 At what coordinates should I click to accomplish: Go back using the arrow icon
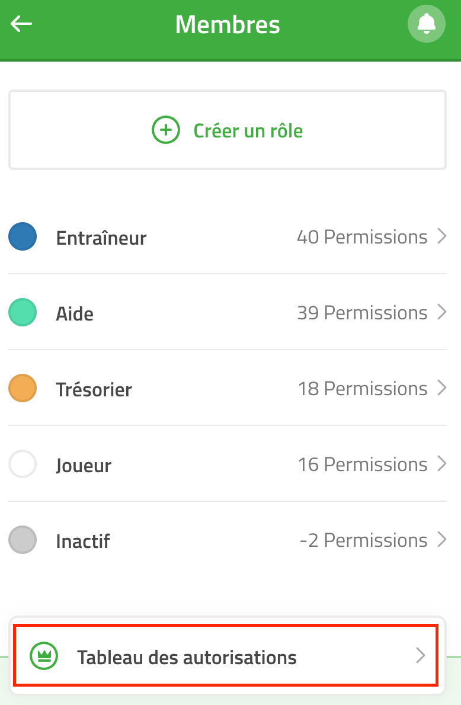tap(21, 24)
